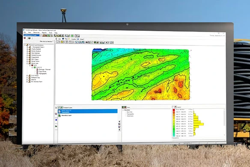Open the File menu
250x167 pixels.
coord(24,33)
